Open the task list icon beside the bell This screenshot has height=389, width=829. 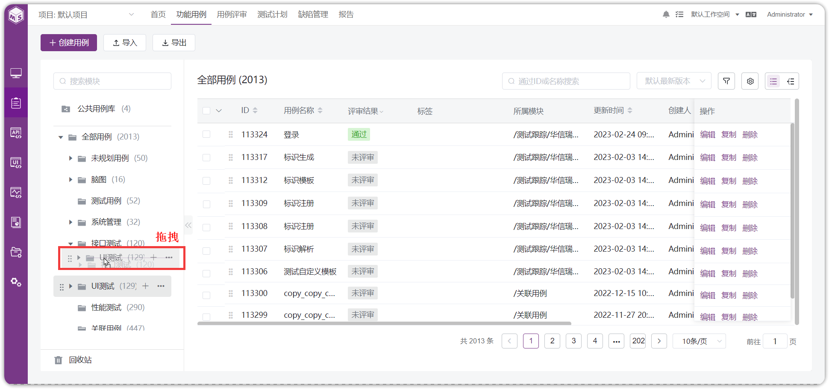(x=679, y=15)
